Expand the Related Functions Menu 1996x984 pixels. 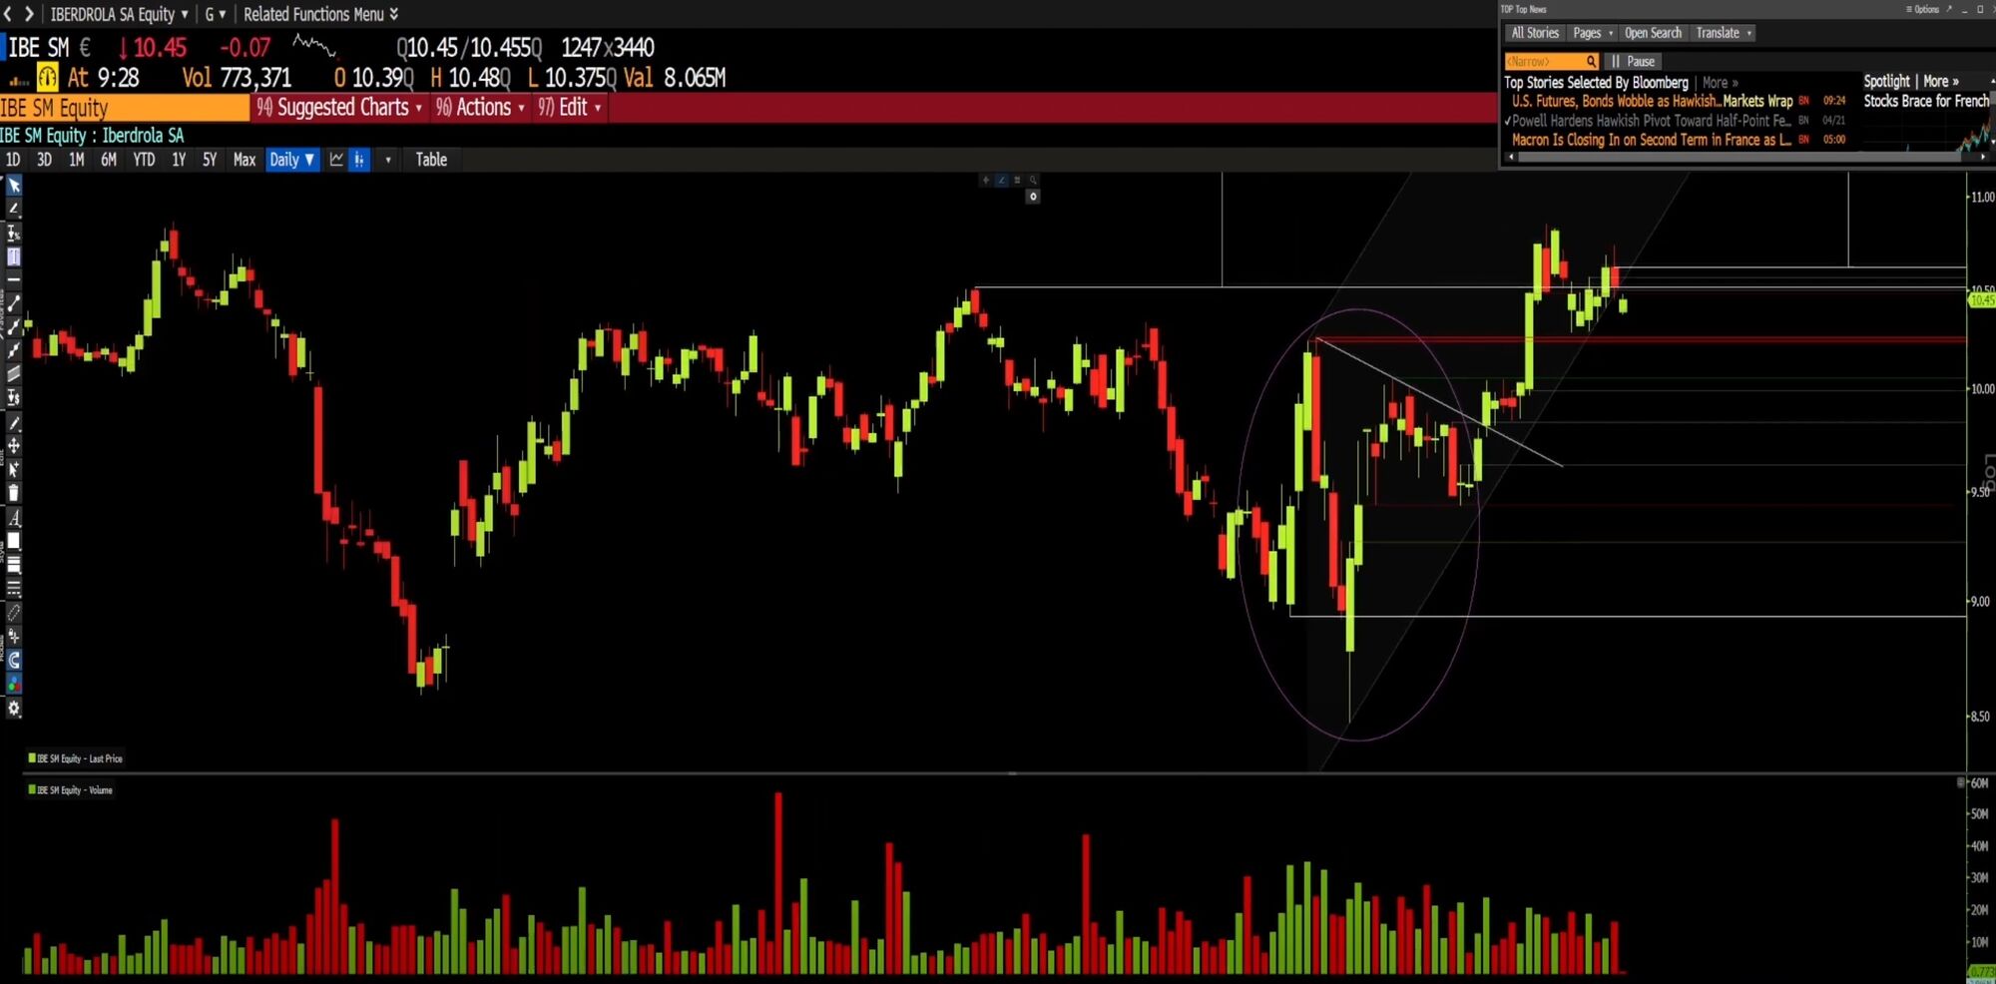click(x=321, y=14)
